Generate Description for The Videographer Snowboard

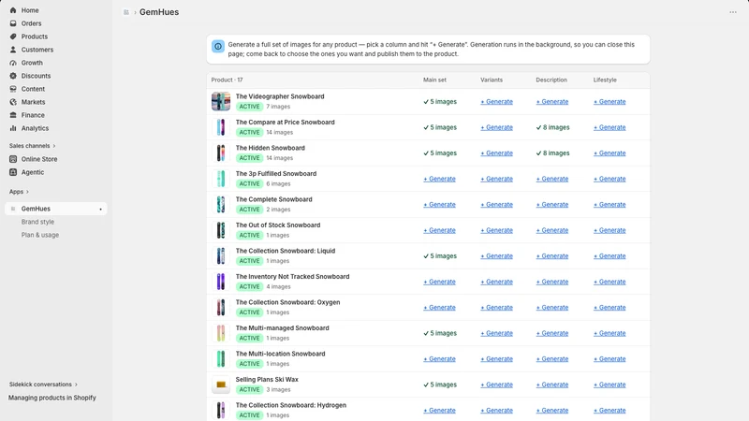552,102
